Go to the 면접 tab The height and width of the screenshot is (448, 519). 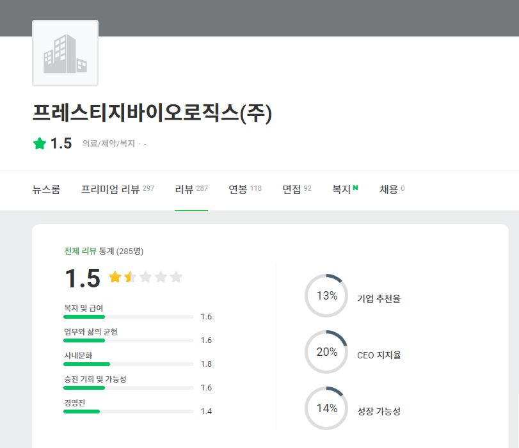(296, 189)
